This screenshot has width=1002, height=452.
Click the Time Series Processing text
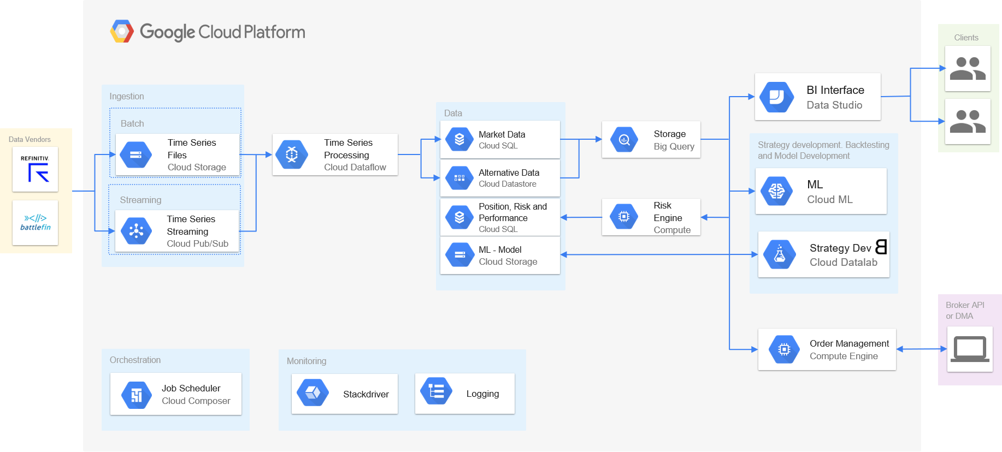[348, 148]
